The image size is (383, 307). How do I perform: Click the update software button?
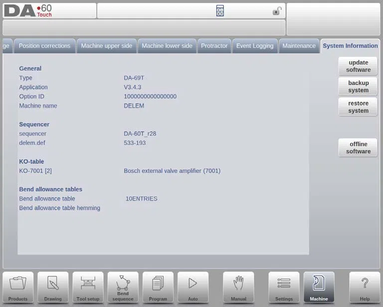[x=358, y=66]
